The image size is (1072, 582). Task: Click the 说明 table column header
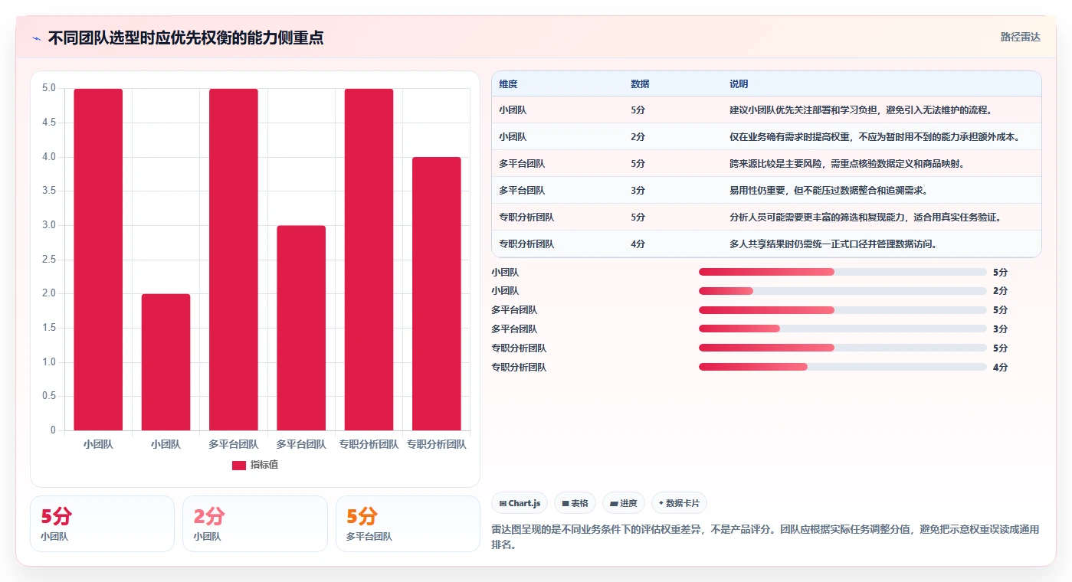point(739,84)
